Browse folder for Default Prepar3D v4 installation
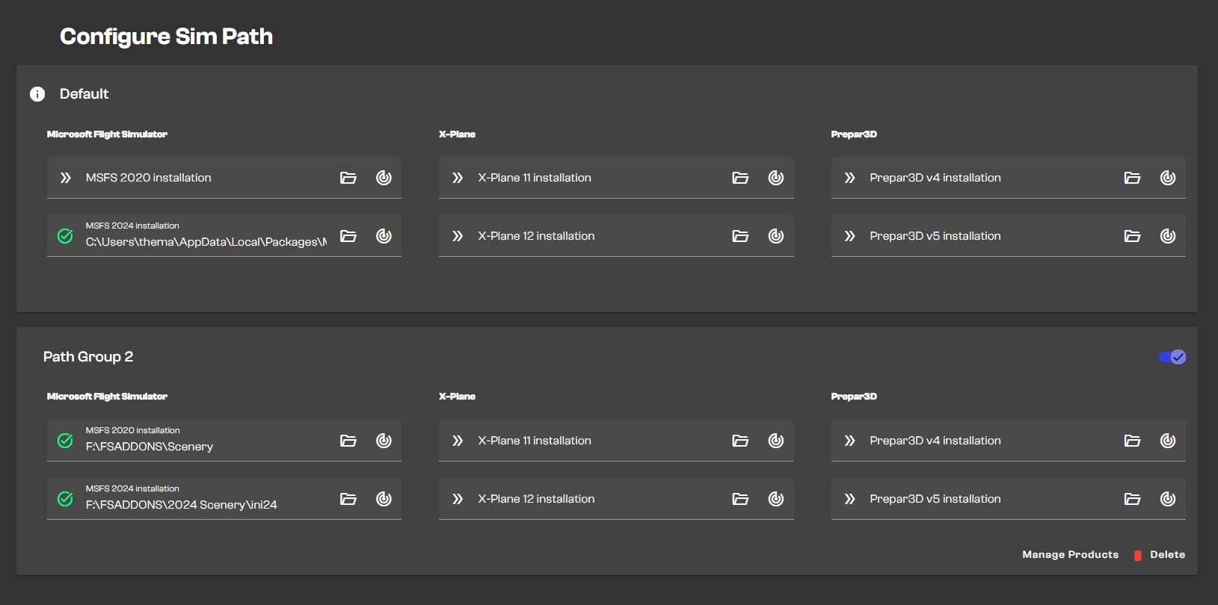The height and width of the screenshot is (605, 1218). [1132, 178]
